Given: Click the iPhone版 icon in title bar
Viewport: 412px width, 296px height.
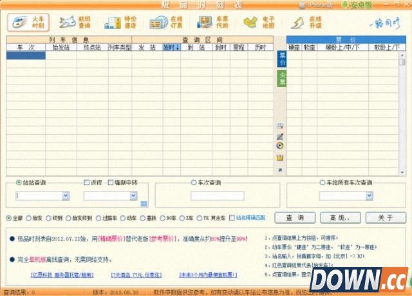Looking at the screenshot, I should coord(317,5).
